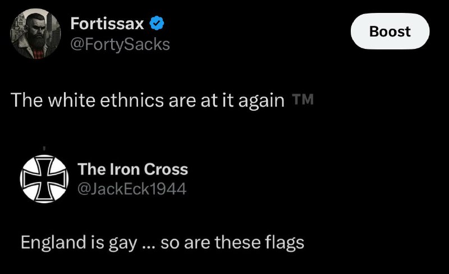
Task: Open the quoted post 'England is gay ... so are these flags'
Action: [x=162, y=243]
